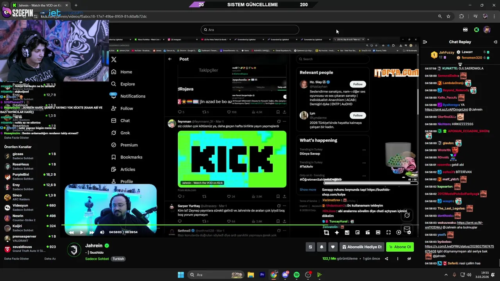This screenshot has width=500, height=281.
Task: Open Chrome media control music-list icon
Action: pyautogui.click(x=475, y=16)
